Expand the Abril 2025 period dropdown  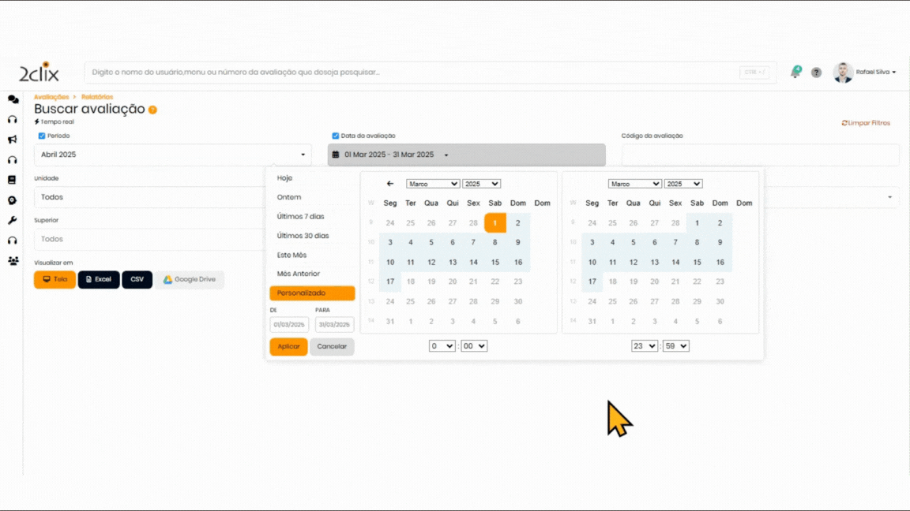pyautogui.click(x=172, y=155)
